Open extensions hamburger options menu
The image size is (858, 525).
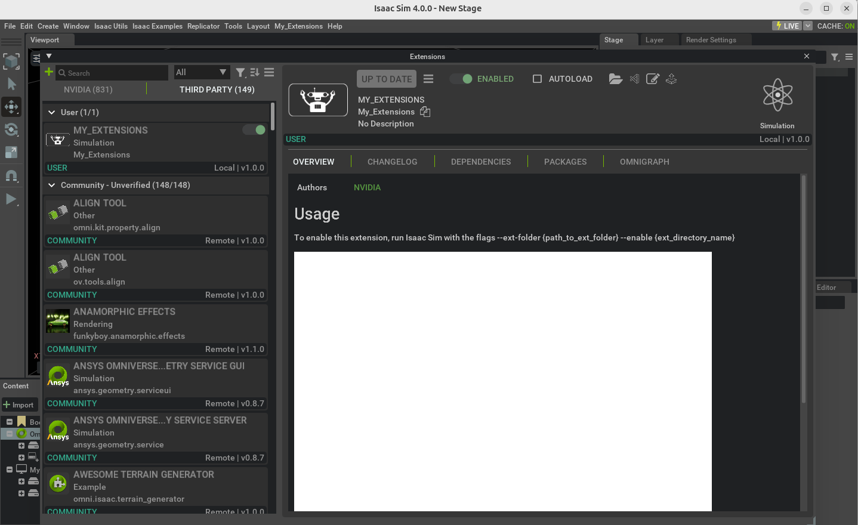[269, 72]
